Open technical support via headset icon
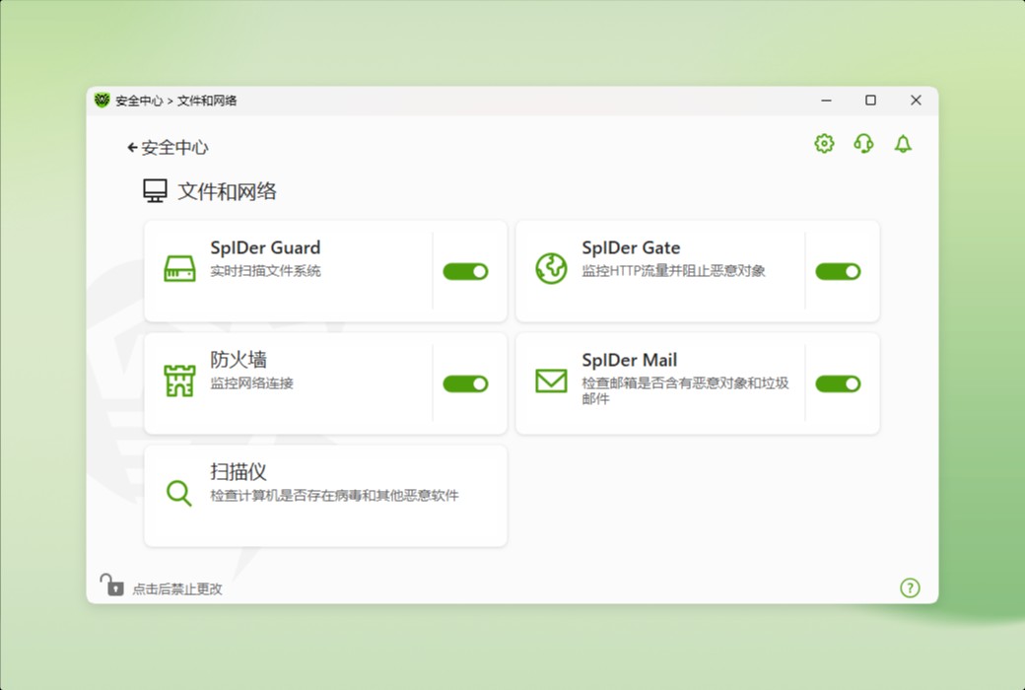The image size is (1025, 690). click(863, 143)
